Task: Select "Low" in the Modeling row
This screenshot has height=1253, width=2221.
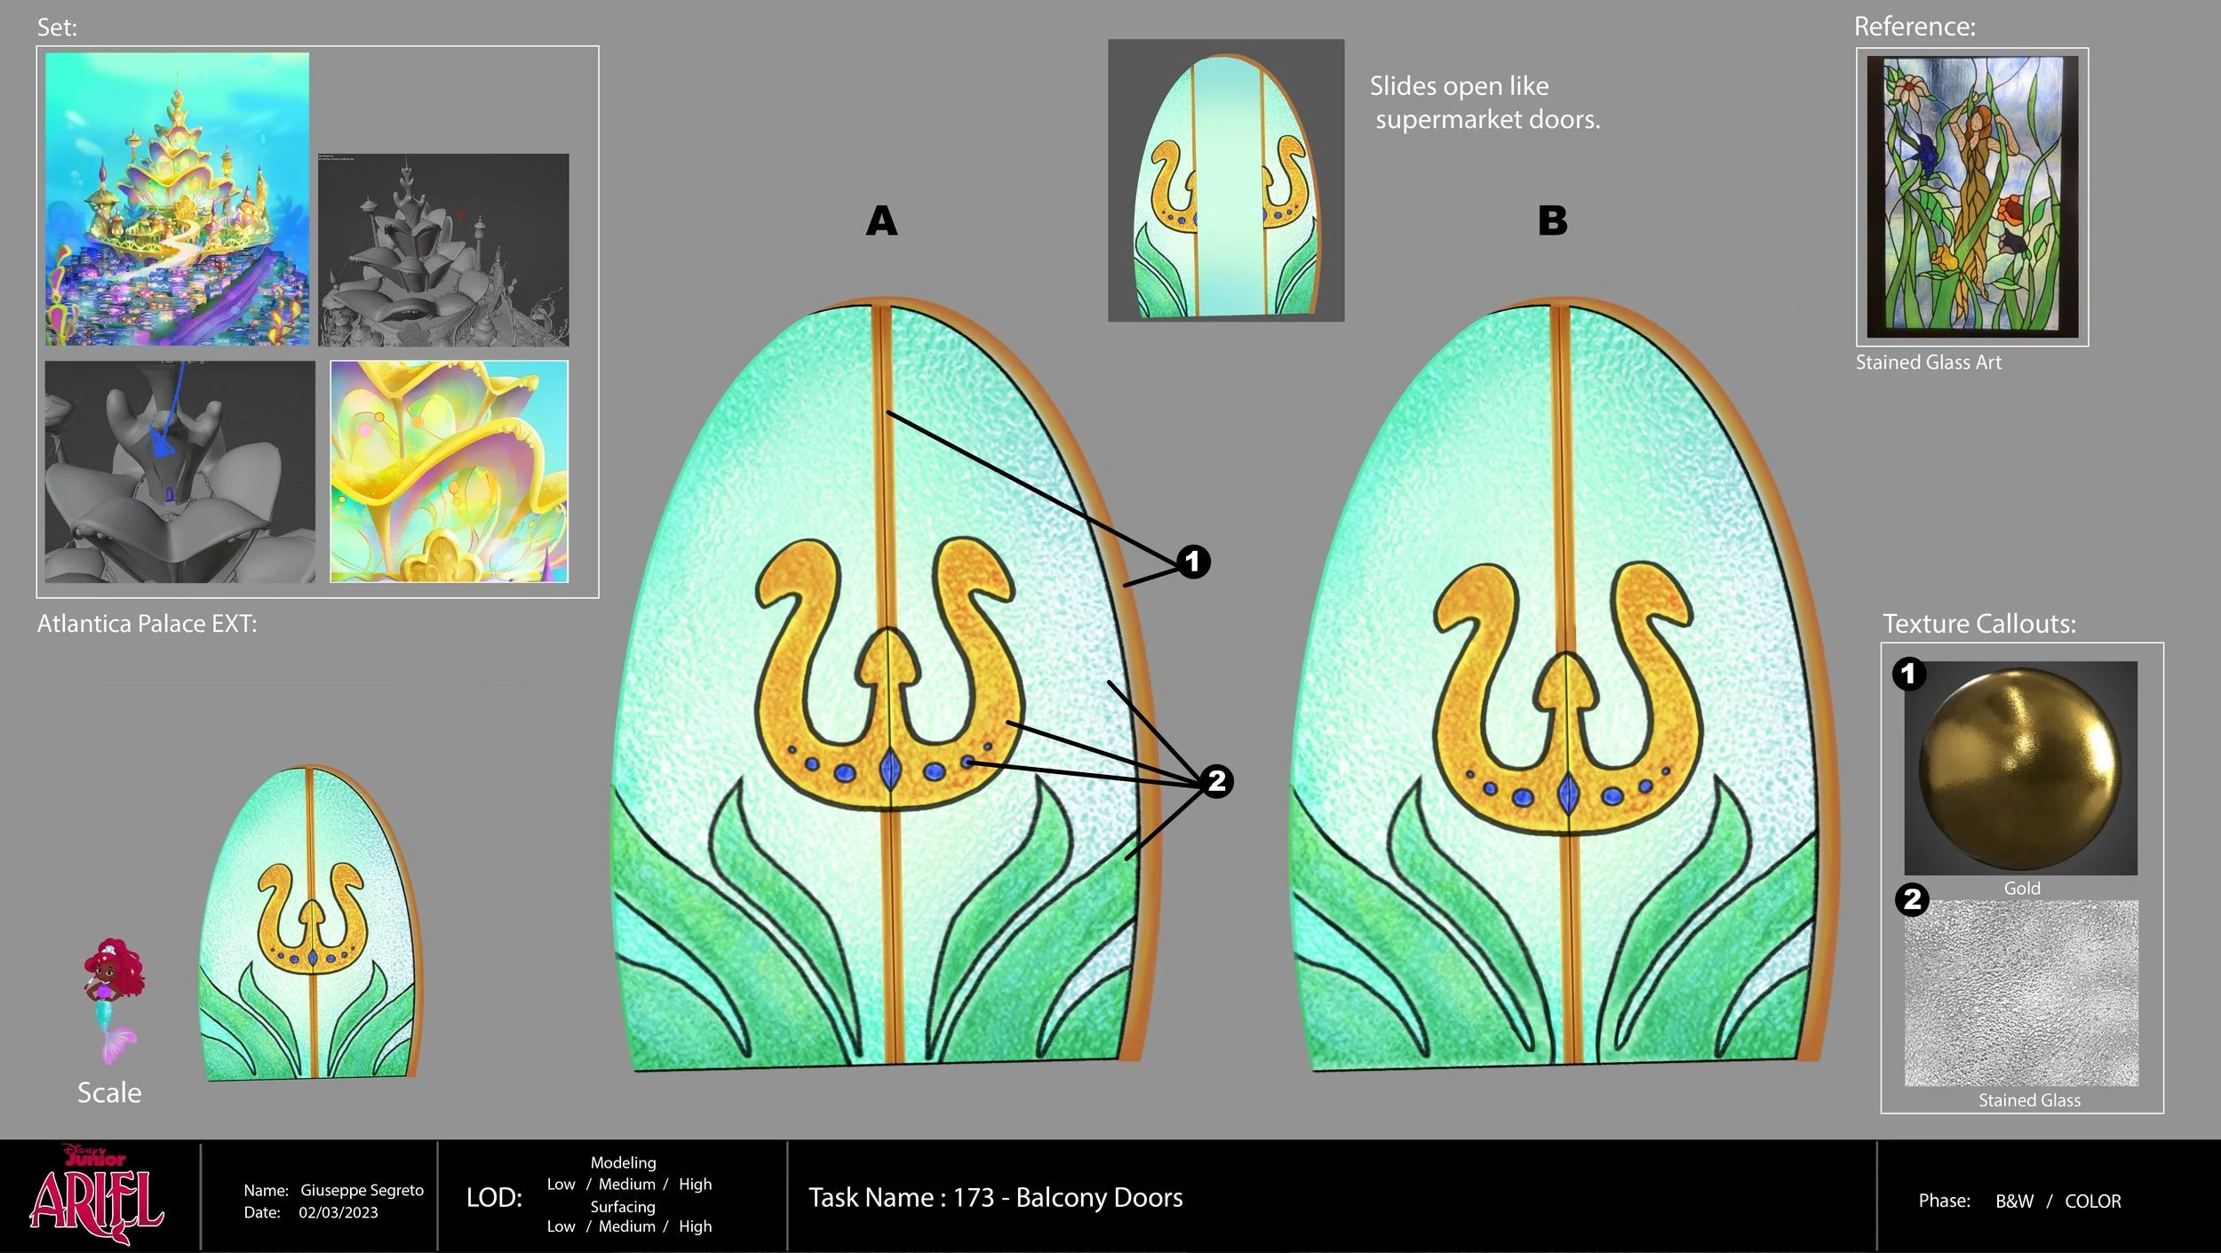Action: pyautogui.click(x=561, y=1185)
